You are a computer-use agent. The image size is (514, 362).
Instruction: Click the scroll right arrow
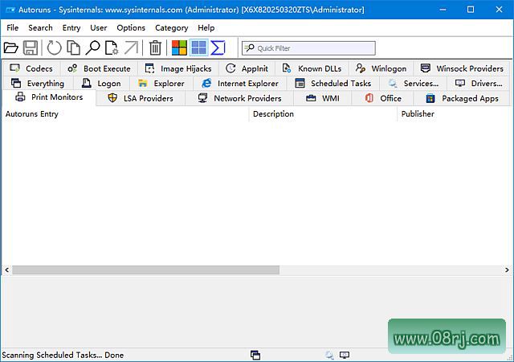click(507, 270)
